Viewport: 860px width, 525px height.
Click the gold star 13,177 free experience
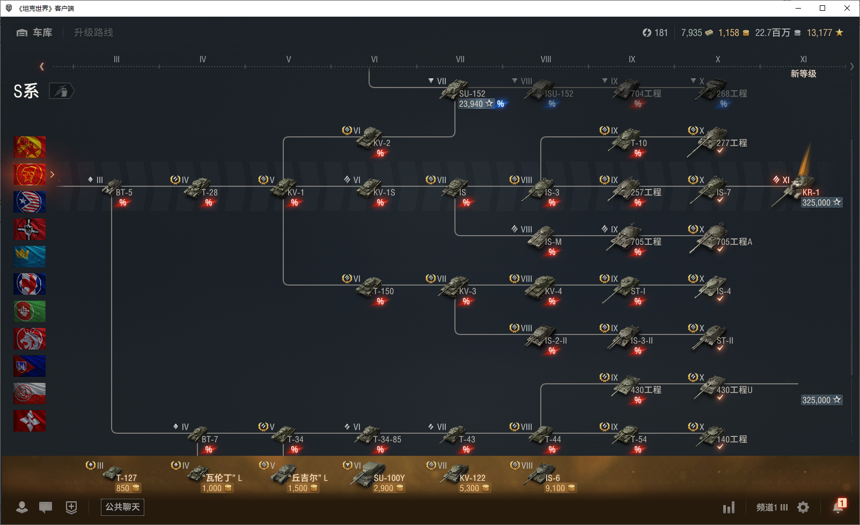tap(825, 33)
